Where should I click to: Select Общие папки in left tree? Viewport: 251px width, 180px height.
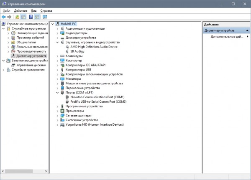click(x=26, y=42)
